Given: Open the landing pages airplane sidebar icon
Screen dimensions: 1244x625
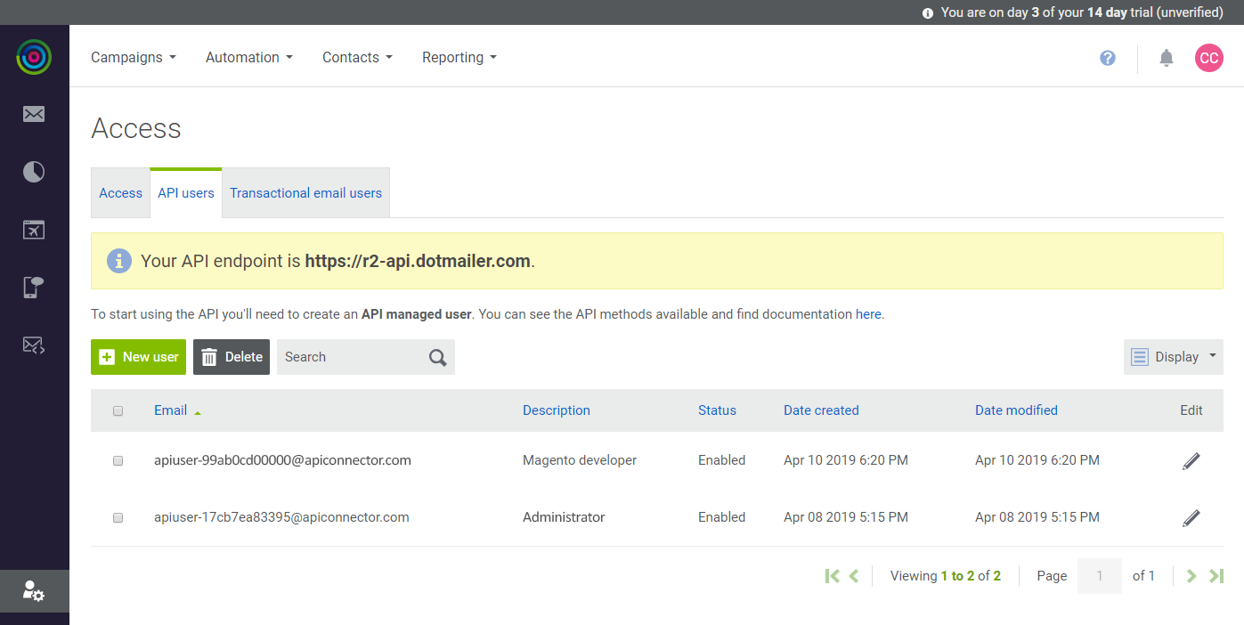Looking at the screenshot, I should coord(34,230).
